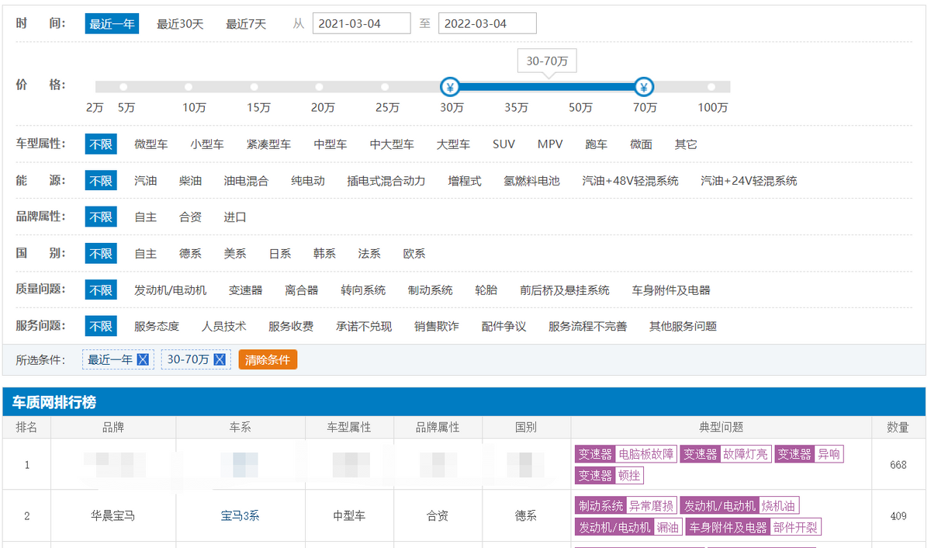This screenshot has height=548, width=931.
Task: Click the 电脑板故障 problem tag
Action: tap(646, 454)
